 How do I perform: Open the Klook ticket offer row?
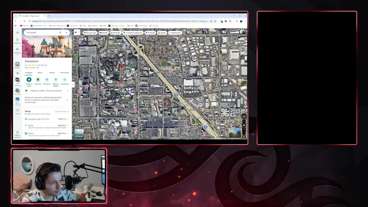(x=47, y=126)
